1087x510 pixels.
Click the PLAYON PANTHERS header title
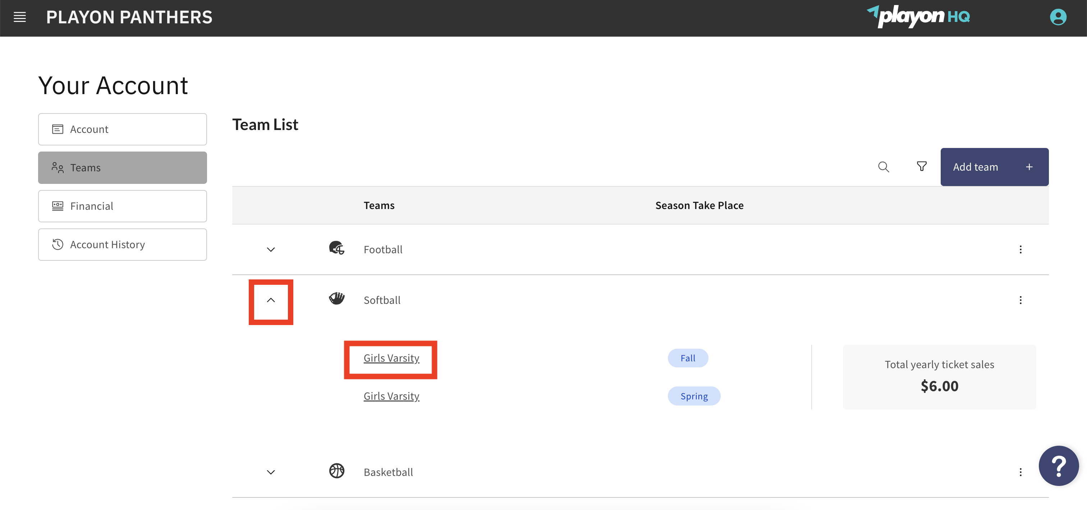(129, 17)
